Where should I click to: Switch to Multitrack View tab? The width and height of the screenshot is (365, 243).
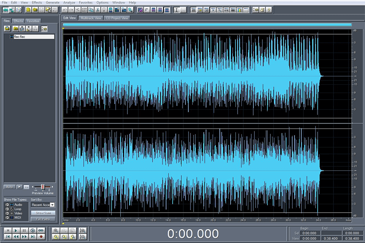coord(91,17)
